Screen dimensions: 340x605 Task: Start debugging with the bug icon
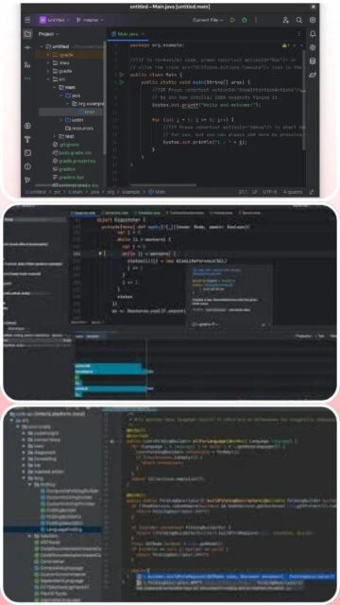[x=244, y=20]
